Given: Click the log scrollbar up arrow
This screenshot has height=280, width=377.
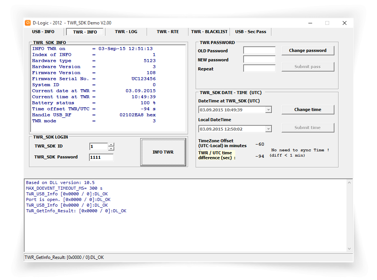Looking at the screenshot, I should tap(349, 183).
